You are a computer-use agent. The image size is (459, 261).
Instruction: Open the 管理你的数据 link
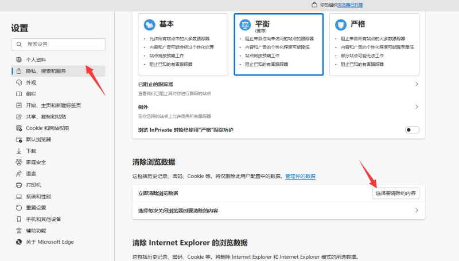[x=300, y=176]
